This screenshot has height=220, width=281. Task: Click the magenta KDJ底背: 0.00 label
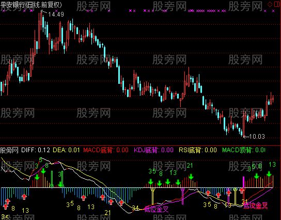pyautogui.click(x=154, y=150)
